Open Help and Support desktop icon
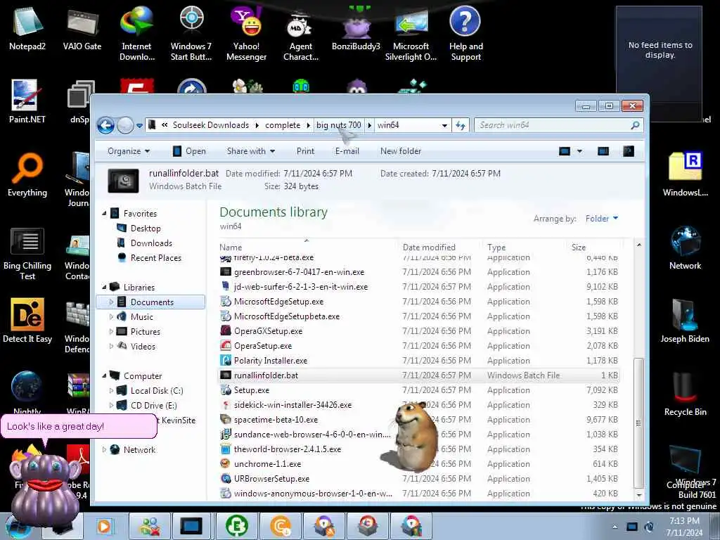This screenshot has width=720, height=540. click(465, 33)
